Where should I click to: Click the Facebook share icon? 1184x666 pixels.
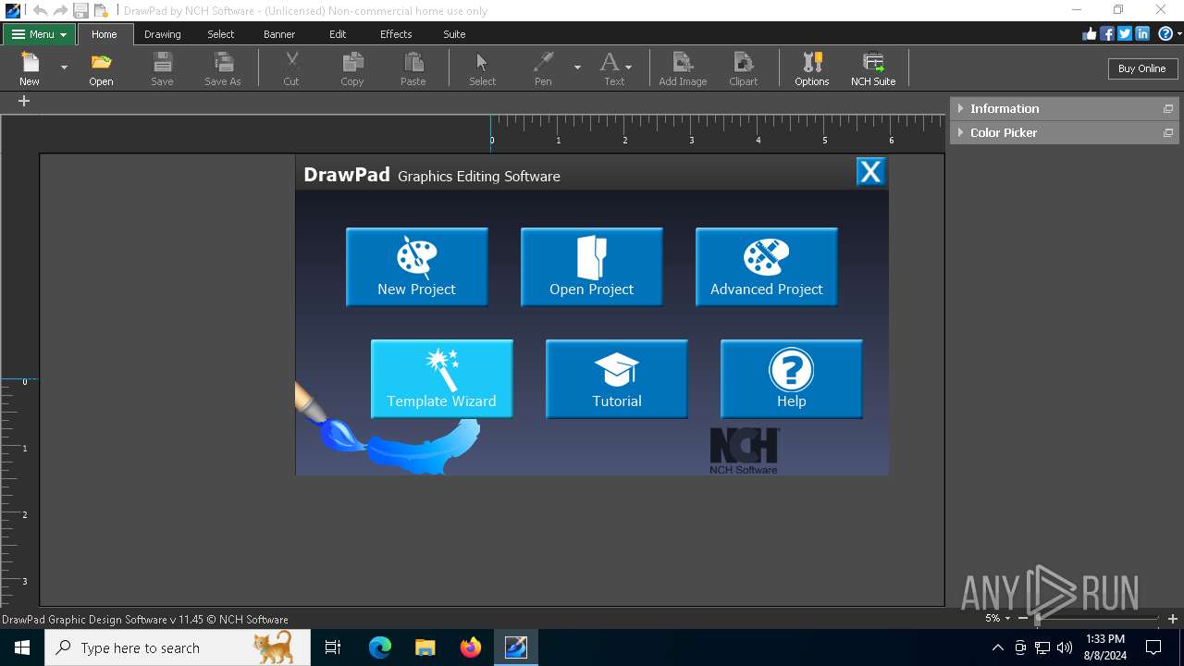coord(1107,34)
